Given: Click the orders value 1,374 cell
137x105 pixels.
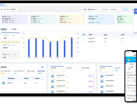Looking at the screenshot, I should click(122, 38).
